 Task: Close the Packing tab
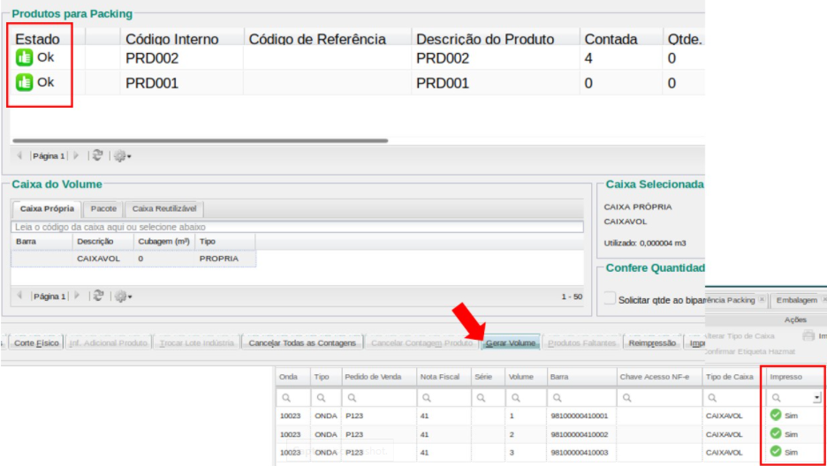tap(762, 299)
